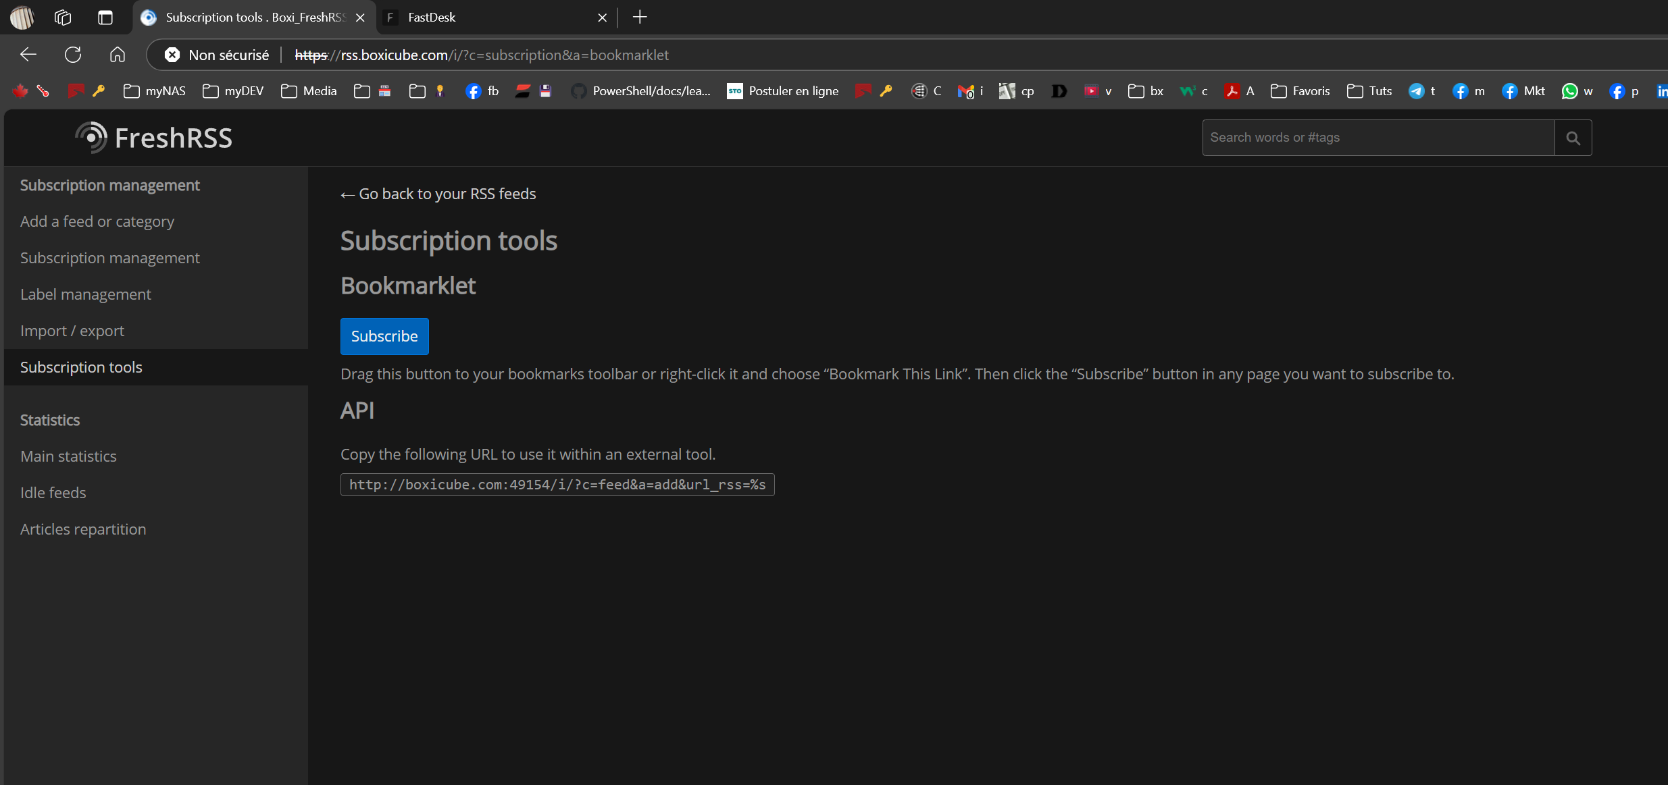Expand the myDEV bookmark folder
Image resolution: width=1668 pixels, height=785 pixels.
click(233, 91)
